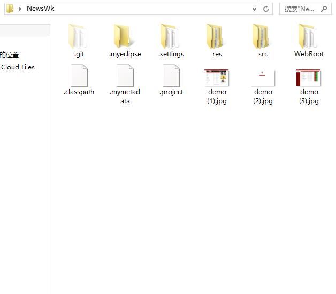
Task: Click the demo (3).jpg file name
Action: 309,97
